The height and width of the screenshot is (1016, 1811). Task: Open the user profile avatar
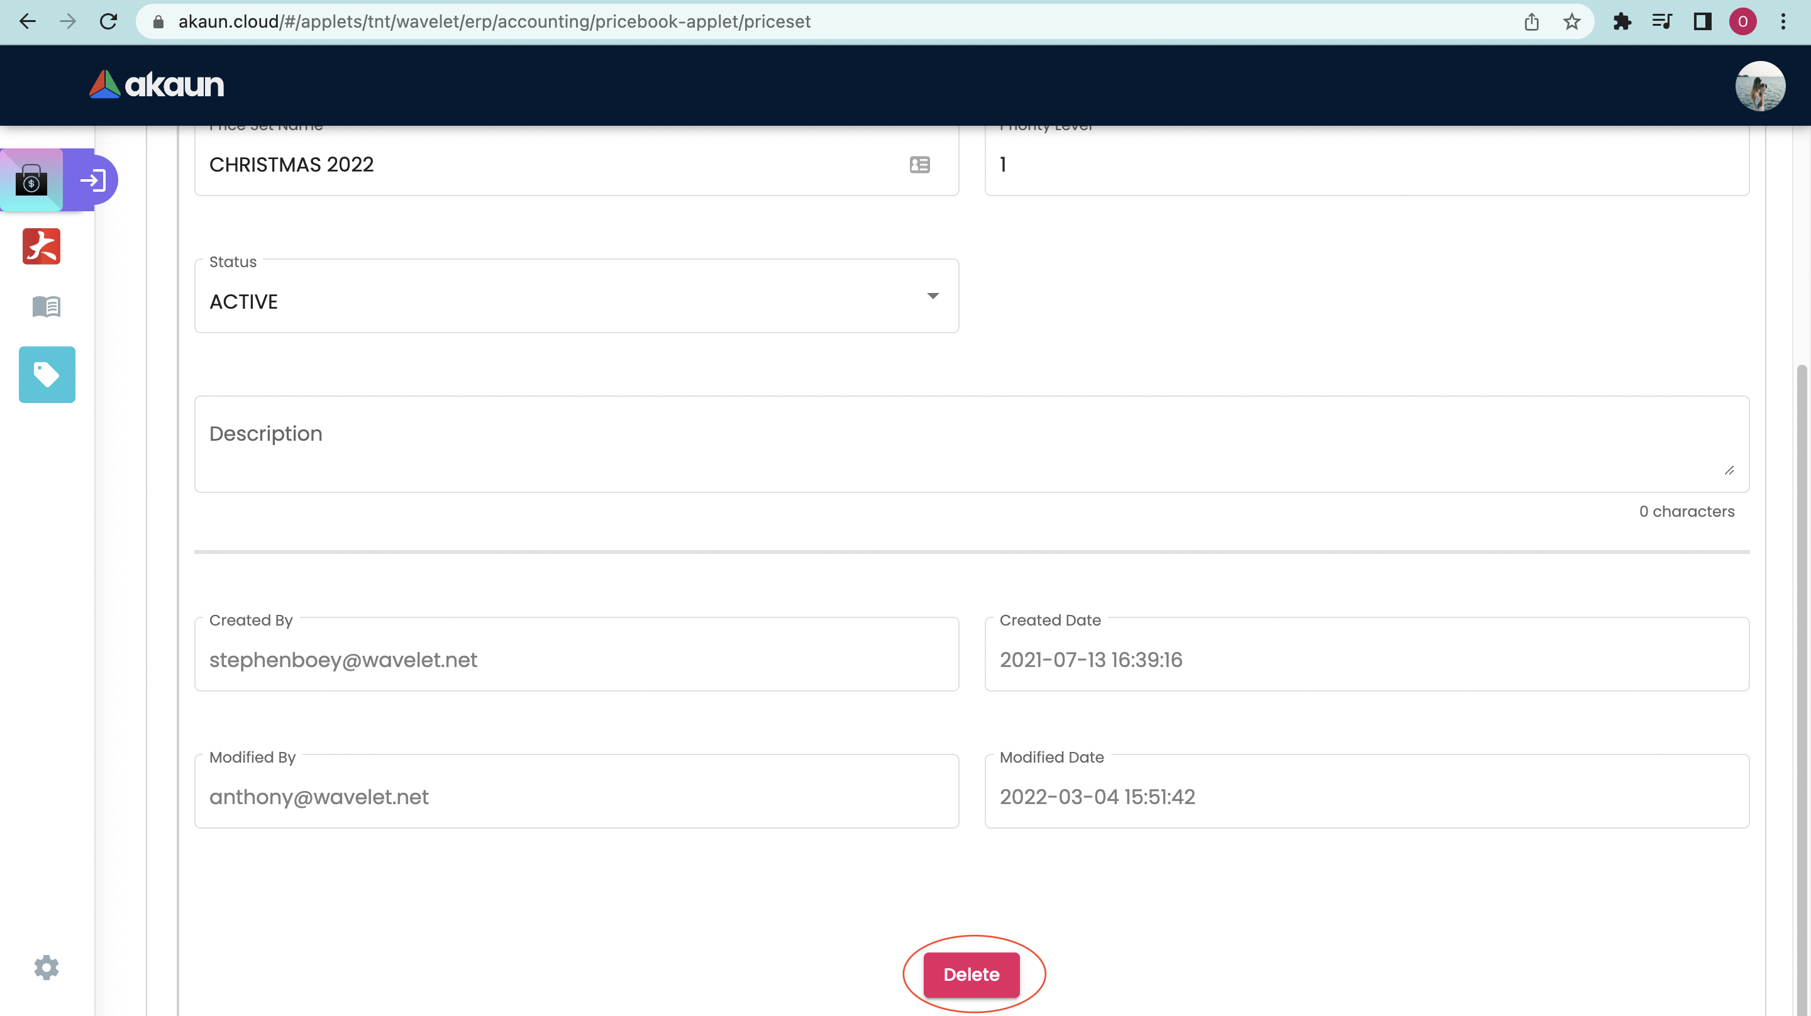pos(1759,86)
